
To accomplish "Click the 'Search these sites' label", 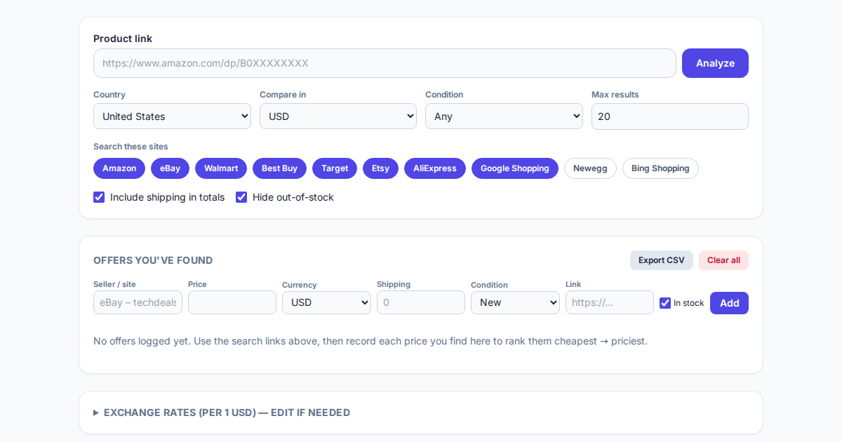I will pyautogui.click(x=131, y=147).
